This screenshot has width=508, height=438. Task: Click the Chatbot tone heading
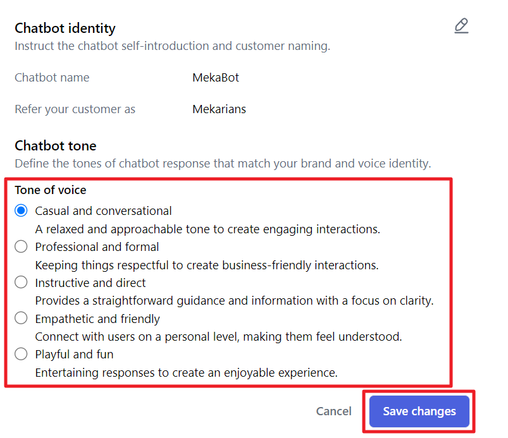pyautogui.click(x=56, y=146)
